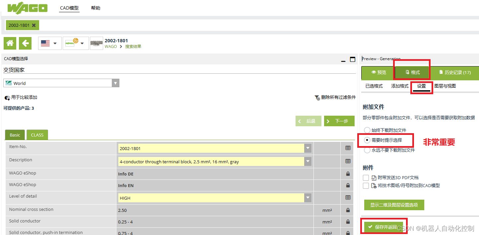Screen dimensions: 479x235
Task: Click the lock icon in Info EN row
Action: click(348, 185)
